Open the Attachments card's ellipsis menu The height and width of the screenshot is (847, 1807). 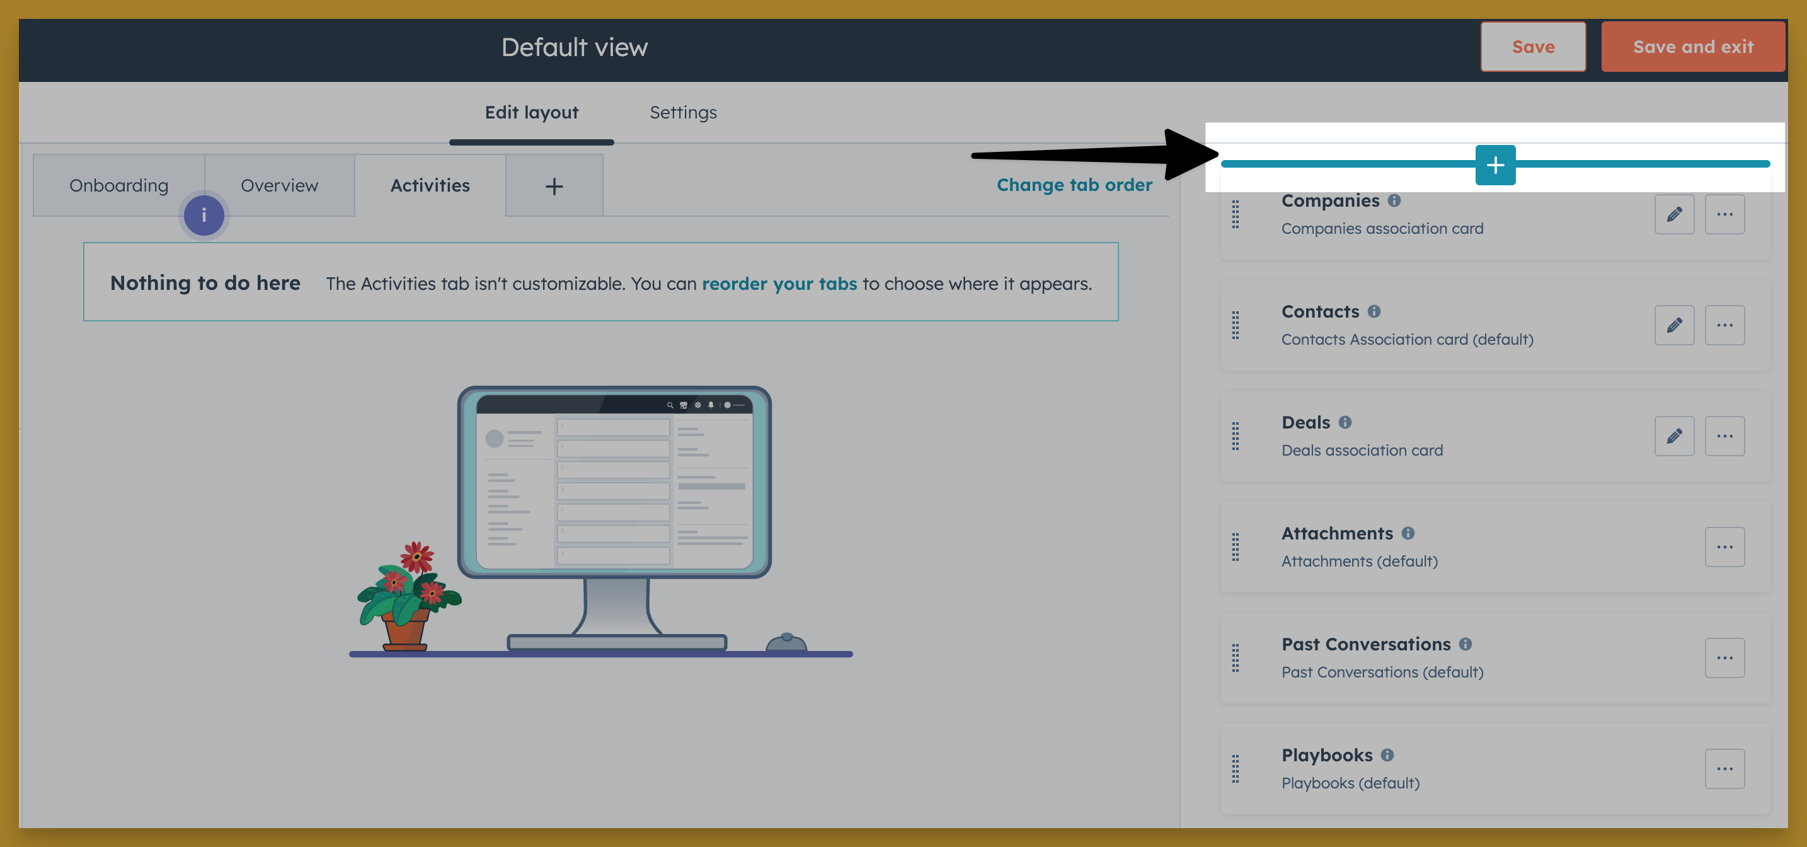[1724, 546]
